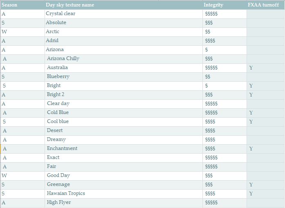Select the Season column header
Screen dimensions: 285x208
click(22, 5)
